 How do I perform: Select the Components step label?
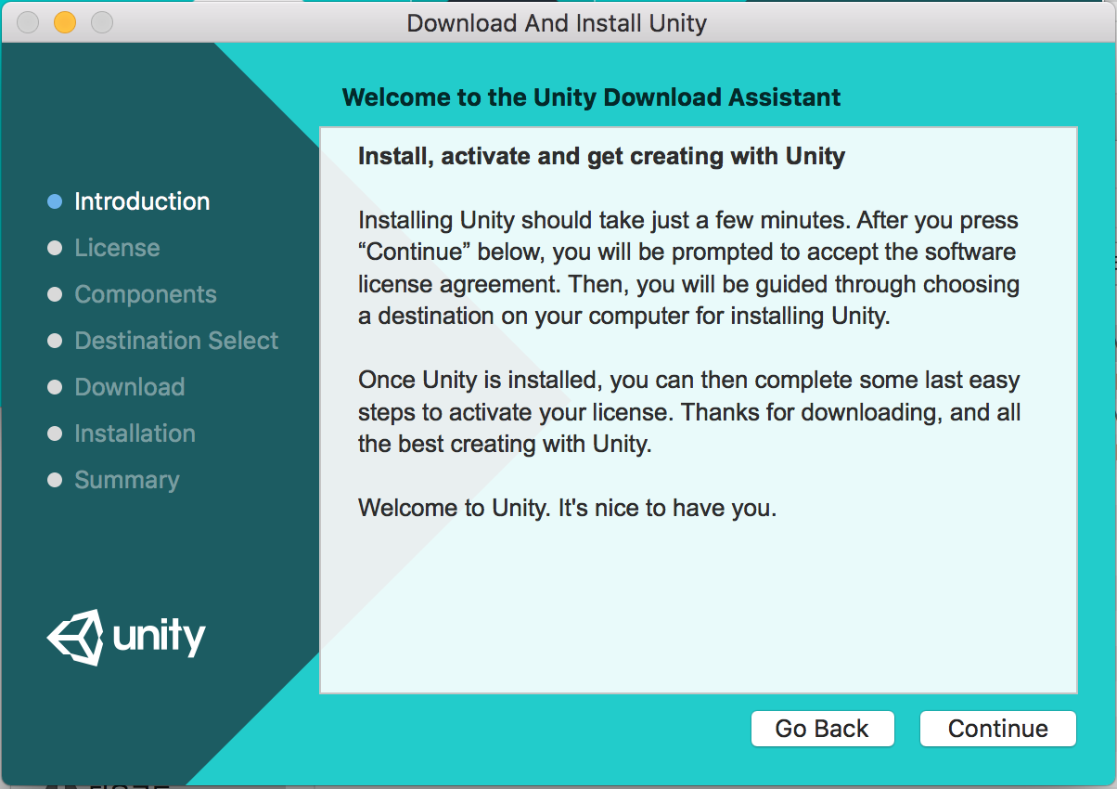coord(145,293)
